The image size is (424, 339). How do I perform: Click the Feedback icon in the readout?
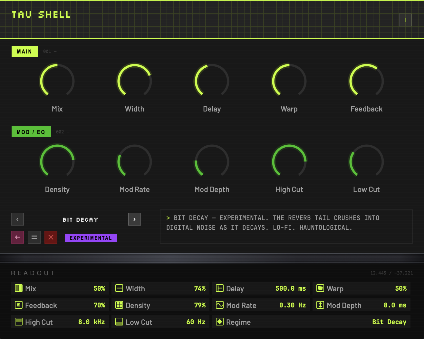point(19,305)
